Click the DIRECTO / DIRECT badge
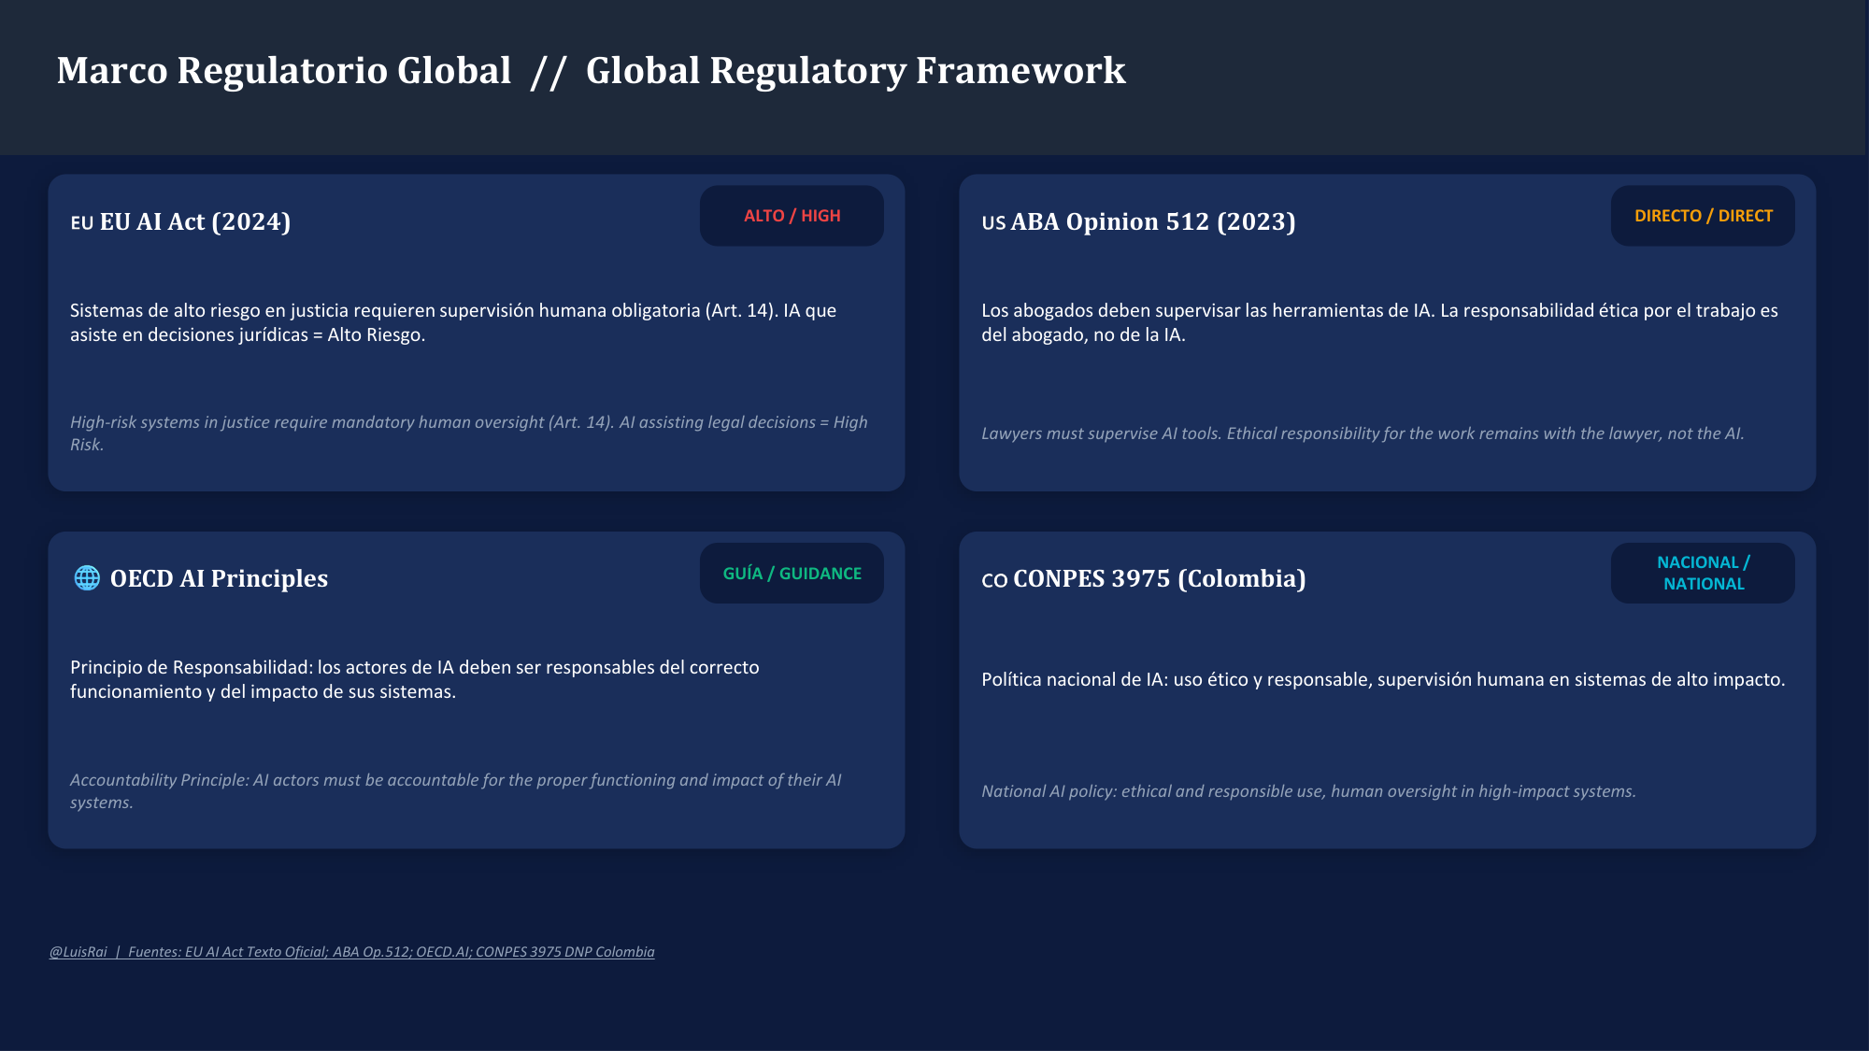This screenshot has height=1051, width=1869. click(x=1703, y=216)
